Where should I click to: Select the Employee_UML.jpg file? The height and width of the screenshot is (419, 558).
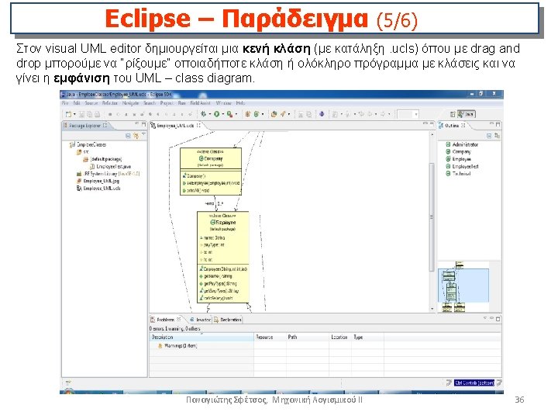[98, 181]
